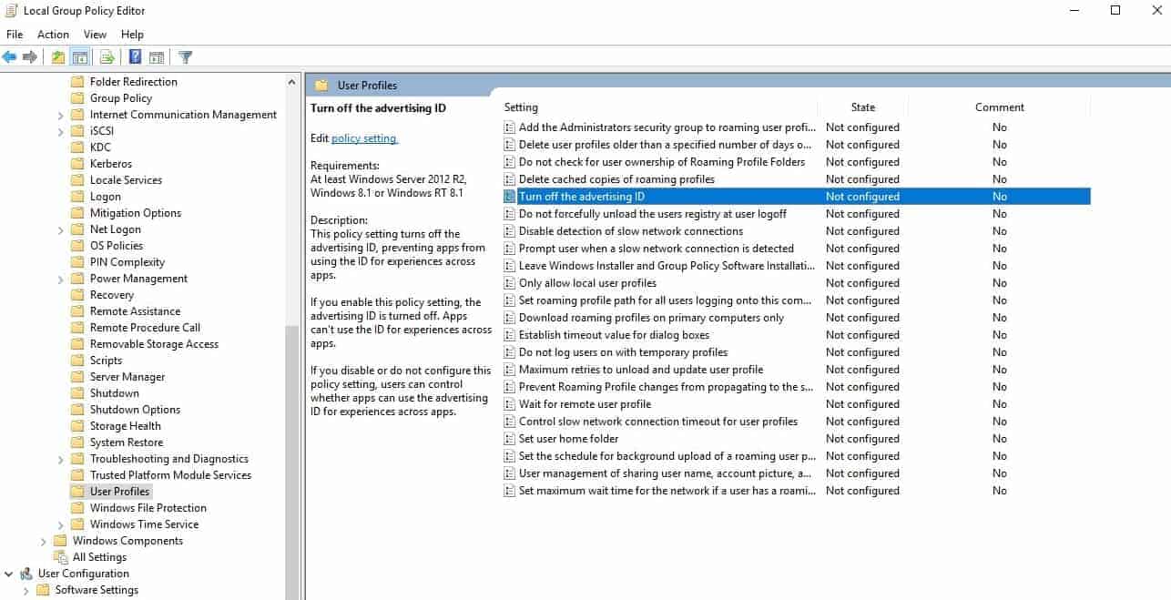
Task: Click policy icon of Set user home folder
Action: coord(509,439)
